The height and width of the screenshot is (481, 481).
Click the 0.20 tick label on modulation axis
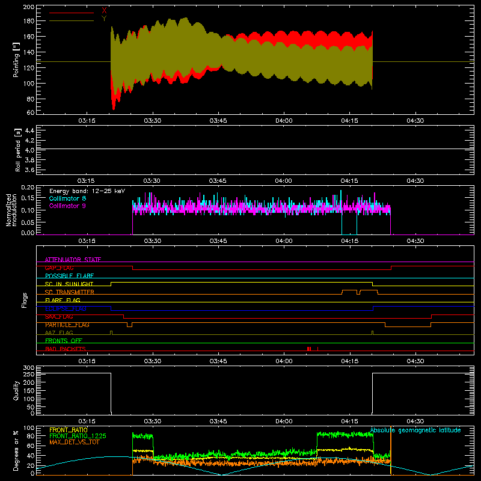pyautogui.click(x=28, y=188)
